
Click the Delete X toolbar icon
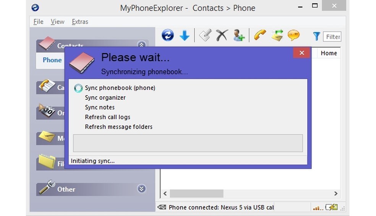[222, 35]
